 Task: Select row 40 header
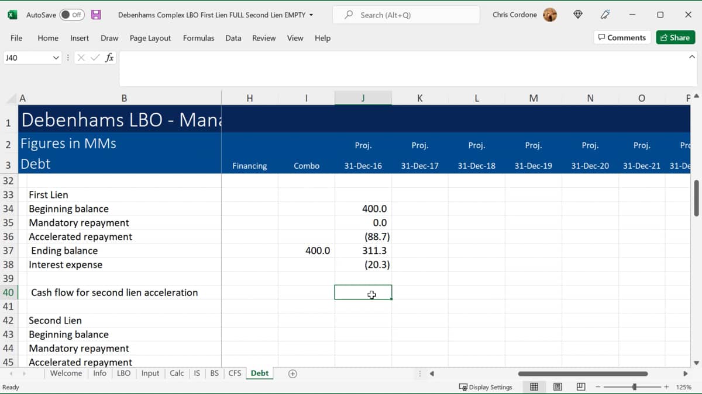point(9,292)
